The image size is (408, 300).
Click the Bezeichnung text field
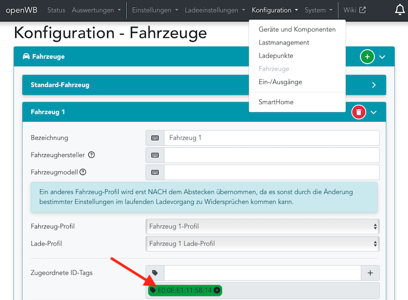(271, 138)
